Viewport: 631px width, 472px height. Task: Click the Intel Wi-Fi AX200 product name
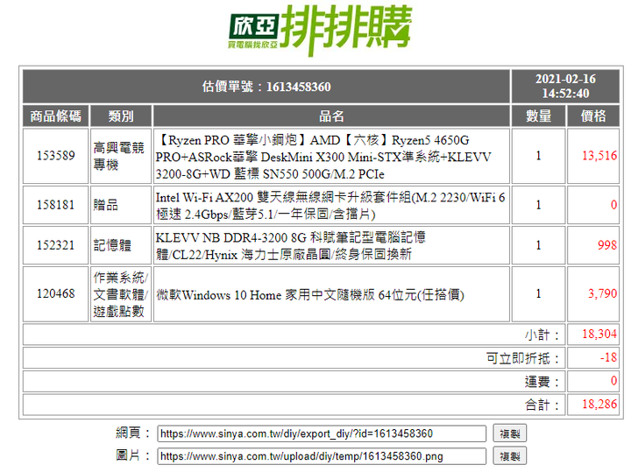[331, 206]
